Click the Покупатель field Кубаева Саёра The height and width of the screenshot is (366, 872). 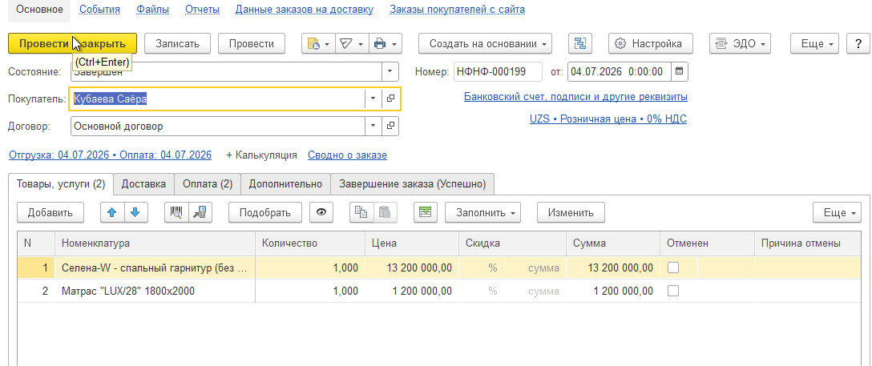pyautogui.click(x=217, y=99)
